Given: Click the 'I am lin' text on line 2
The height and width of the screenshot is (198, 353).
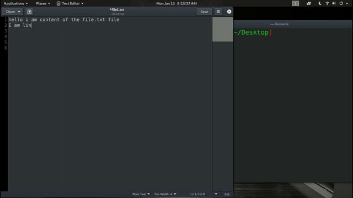Looking at the screenshot, I should pyautogui.click(x=20, y=25).
